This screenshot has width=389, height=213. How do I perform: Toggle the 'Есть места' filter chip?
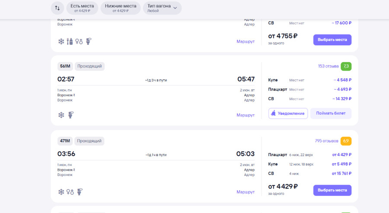click(82, 8)
